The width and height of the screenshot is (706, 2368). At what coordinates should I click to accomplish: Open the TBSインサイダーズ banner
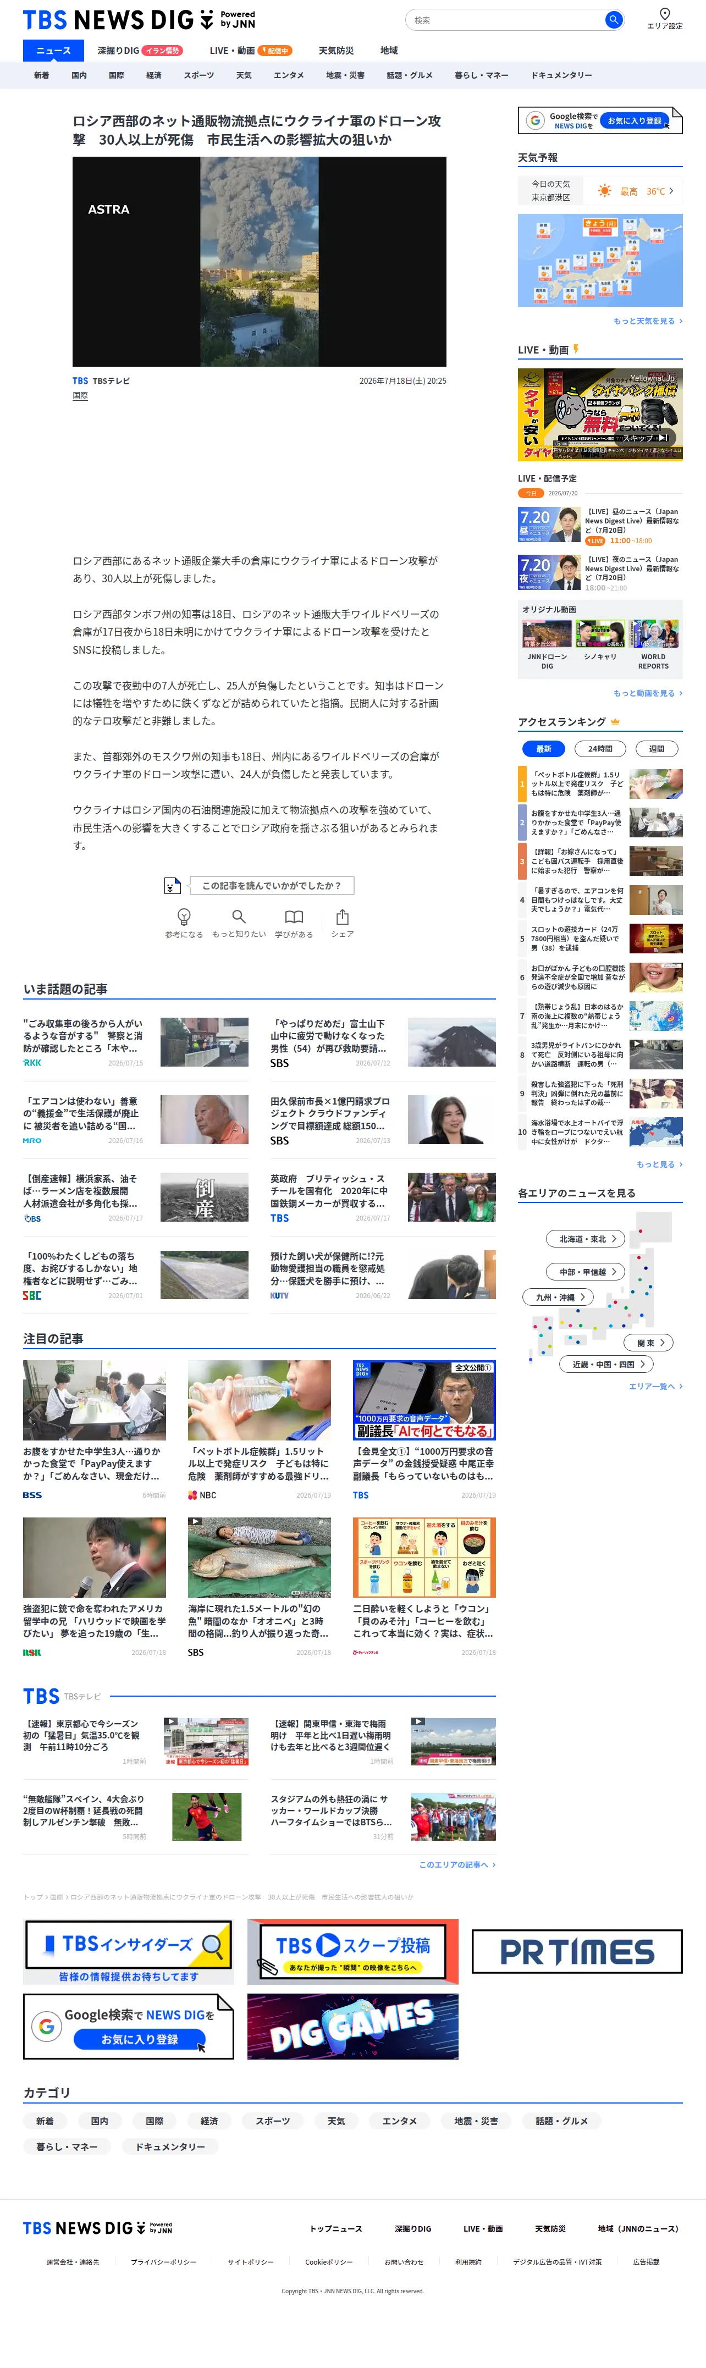click(x=129, y=1951)
